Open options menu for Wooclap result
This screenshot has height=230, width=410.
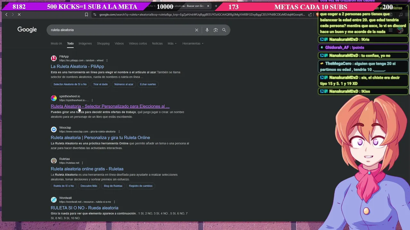[119, 132]
